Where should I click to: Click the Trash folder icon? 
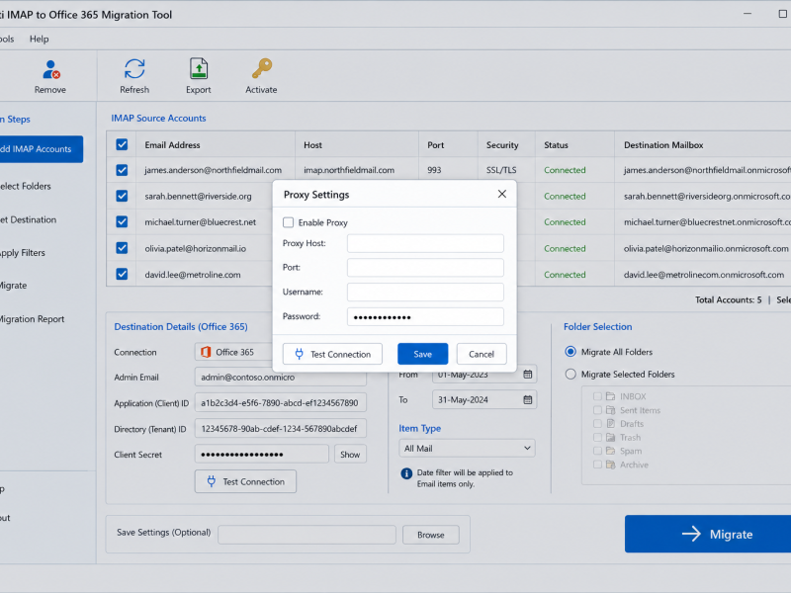click(610, 437)
